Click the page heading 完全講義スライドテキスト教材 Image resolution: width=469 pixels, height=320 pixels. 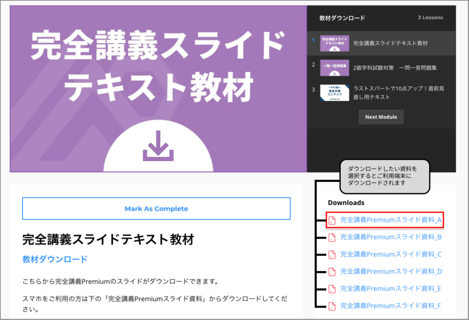[x=108, y=239]
